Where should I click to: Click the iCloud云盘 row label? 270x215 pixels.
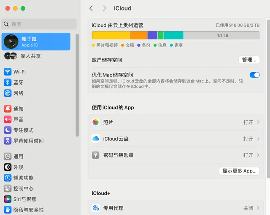point(116,138)
